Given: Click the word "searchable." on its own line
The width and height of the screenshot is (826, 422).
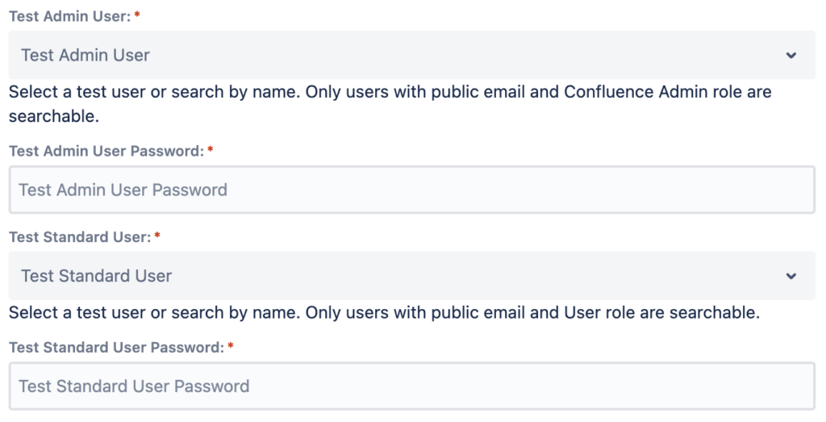Looking at the screenshot, I should coord(54,116).
